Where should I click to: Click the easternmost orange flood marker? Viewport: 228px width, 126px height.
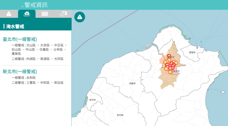pos(176,63)
